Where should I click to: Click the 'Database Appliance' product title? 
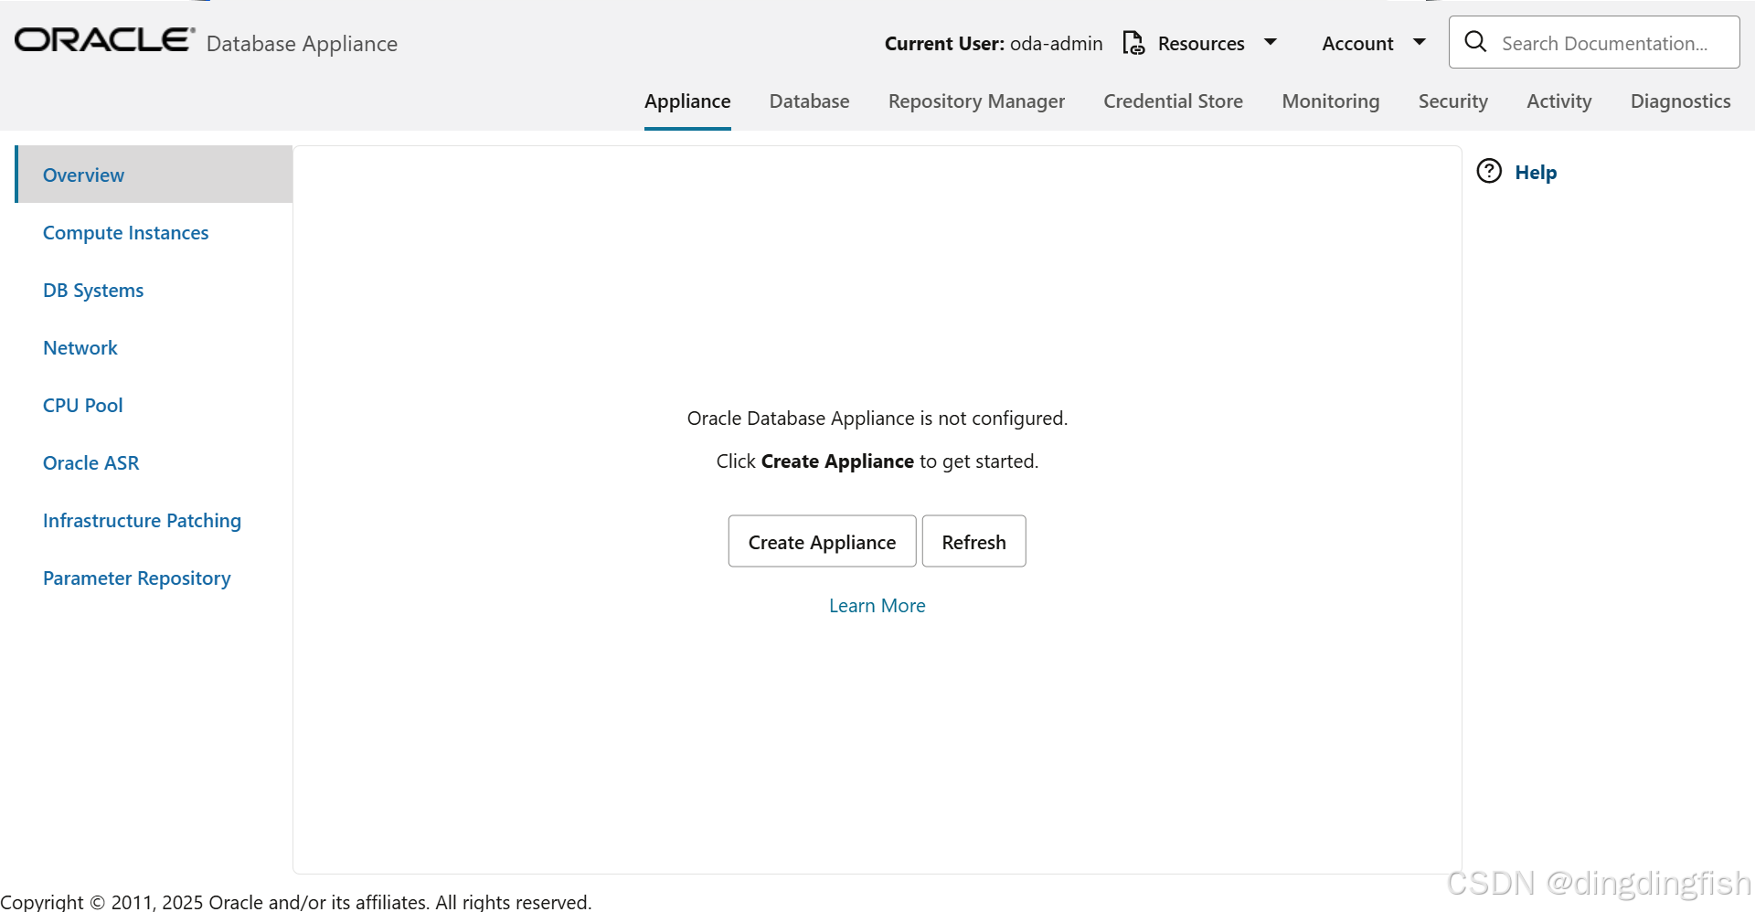[x=302, y=44]
